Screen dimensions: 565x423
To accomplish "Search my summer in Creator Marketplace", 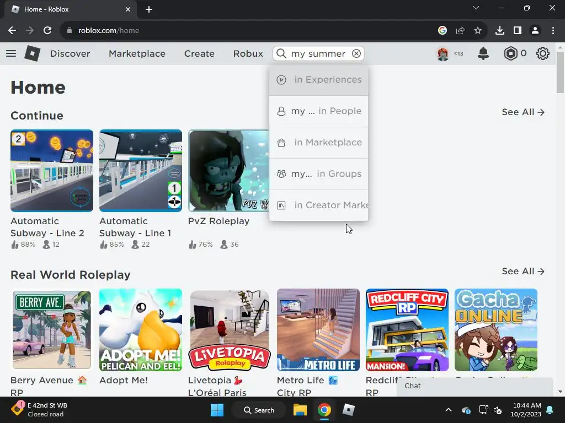I will (x=318, y=205).
